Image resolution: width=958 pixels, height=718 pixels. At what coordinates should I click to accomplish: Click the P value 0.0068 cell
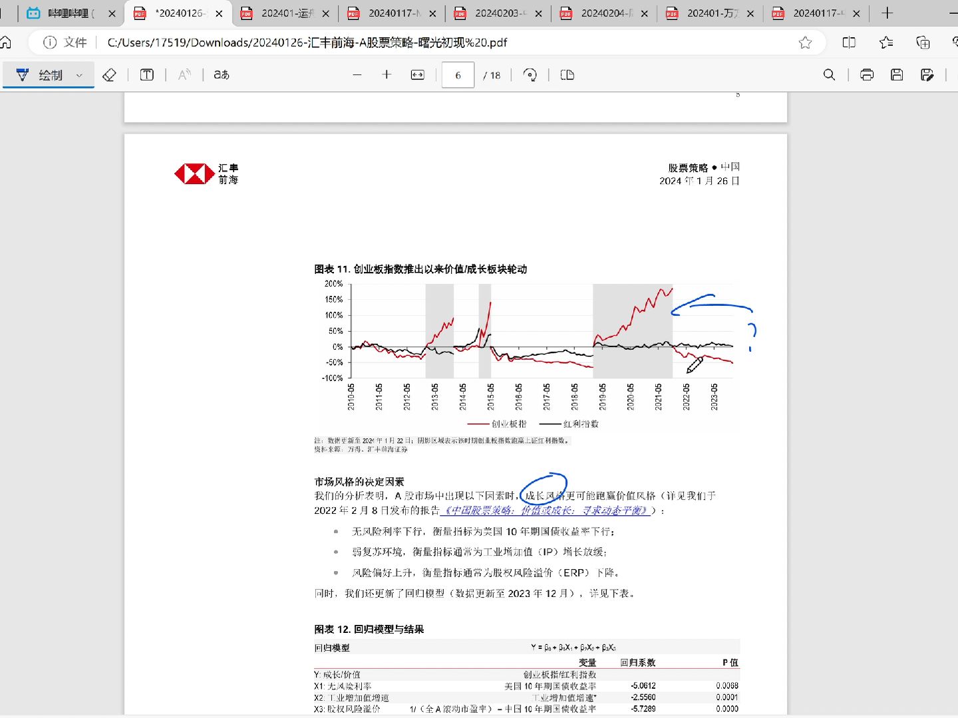[727, 686]
